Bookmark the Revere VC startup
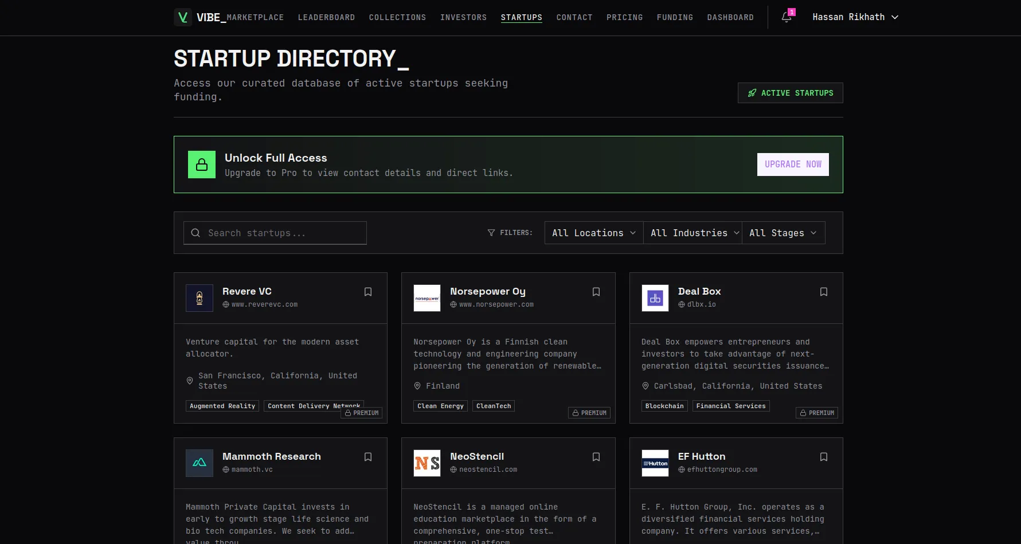This screenshot has width=1021, height=544. [x=368, y=292]
